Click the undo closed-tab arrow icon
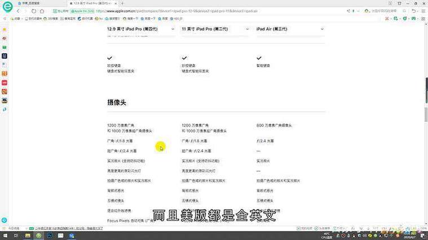 coord(414,11)
